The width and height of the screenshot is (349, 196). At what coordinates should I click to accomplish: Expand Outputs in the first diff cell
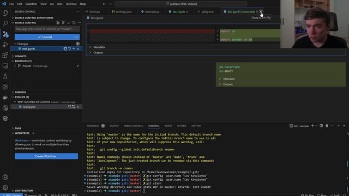tap(90, 53)
